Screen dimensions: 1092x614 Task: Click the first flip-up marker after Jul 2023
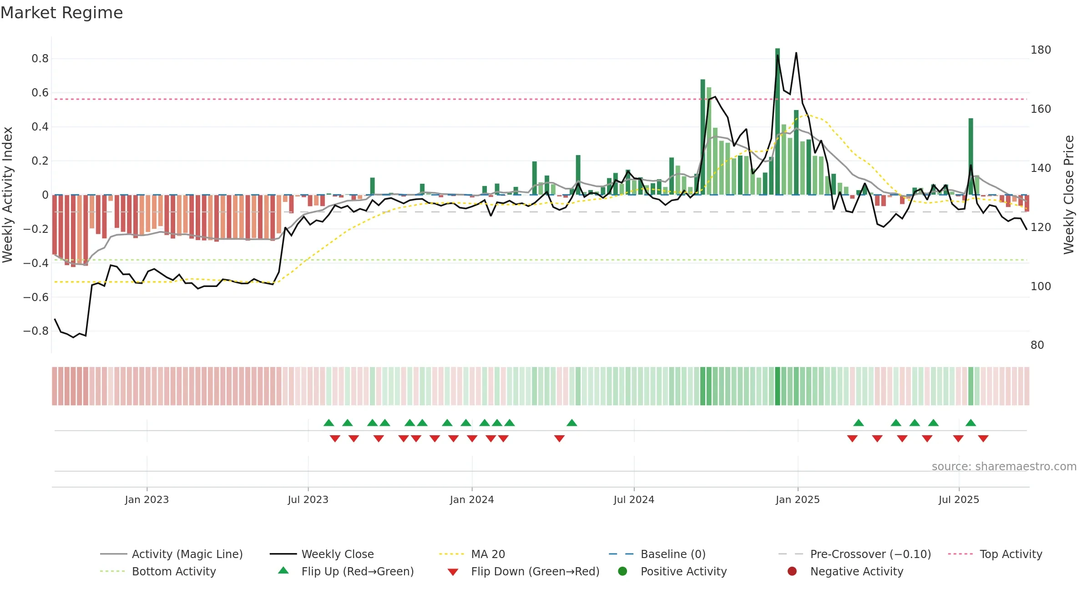pyautogui.click(x=329, y=423)
